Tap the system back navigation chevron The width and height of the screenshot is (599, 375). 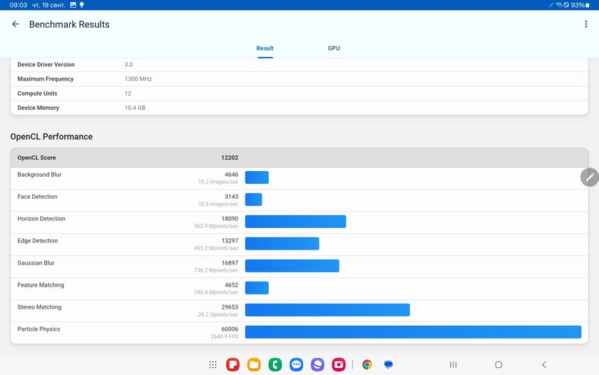(x=544, y=365)
